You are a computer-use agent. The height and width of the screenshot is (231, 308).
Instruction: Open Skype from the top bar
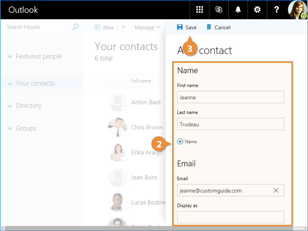pyautogui.click(x=219, y=10)
